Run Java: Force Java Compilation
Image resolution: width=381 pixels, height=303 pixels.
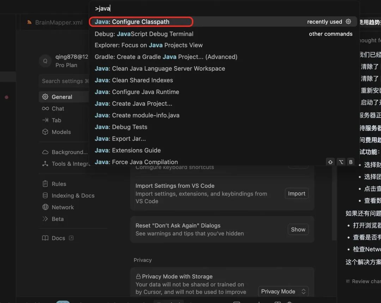[223, 161]
